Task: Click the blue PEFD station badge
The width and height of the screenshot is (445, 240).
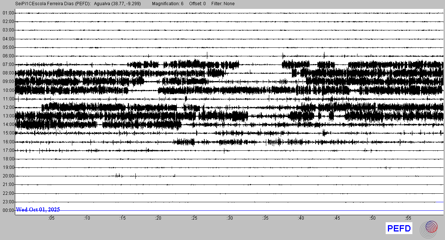Action: [399, 229]
